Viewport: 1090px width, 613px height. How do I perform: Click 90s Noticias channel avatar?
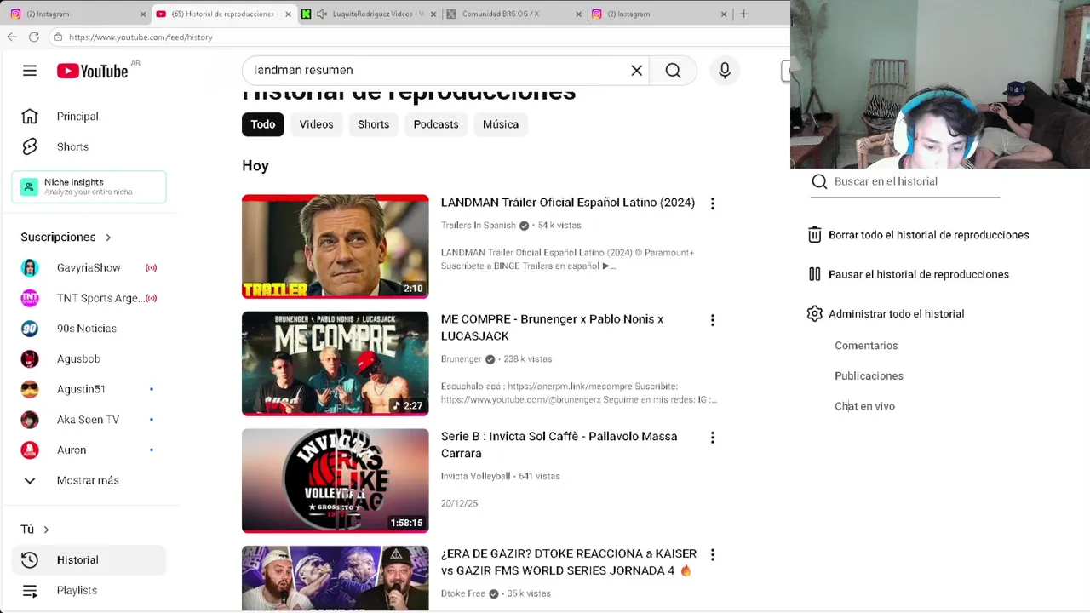pos(30,329)
